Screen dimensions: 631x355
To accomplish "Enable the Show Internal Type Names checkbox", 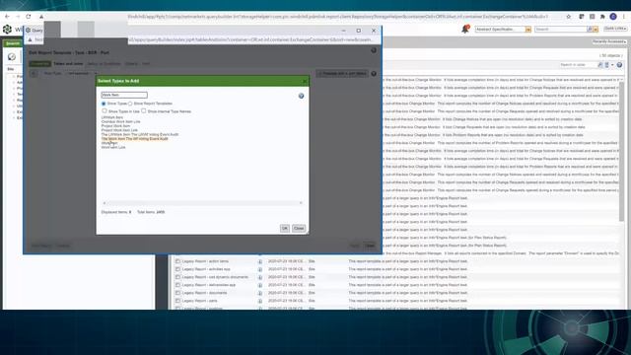I will [x=144, y=110].
